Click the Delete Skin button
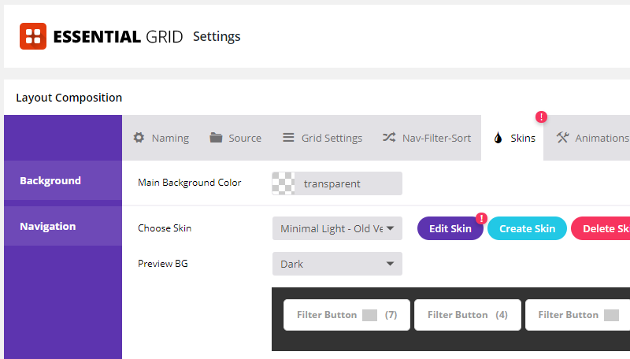630x359 pixels. pos(601,228)
